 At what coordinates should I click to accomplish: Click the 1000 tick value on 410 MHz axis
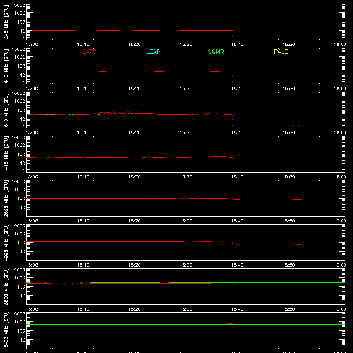(x=20, y=57)
